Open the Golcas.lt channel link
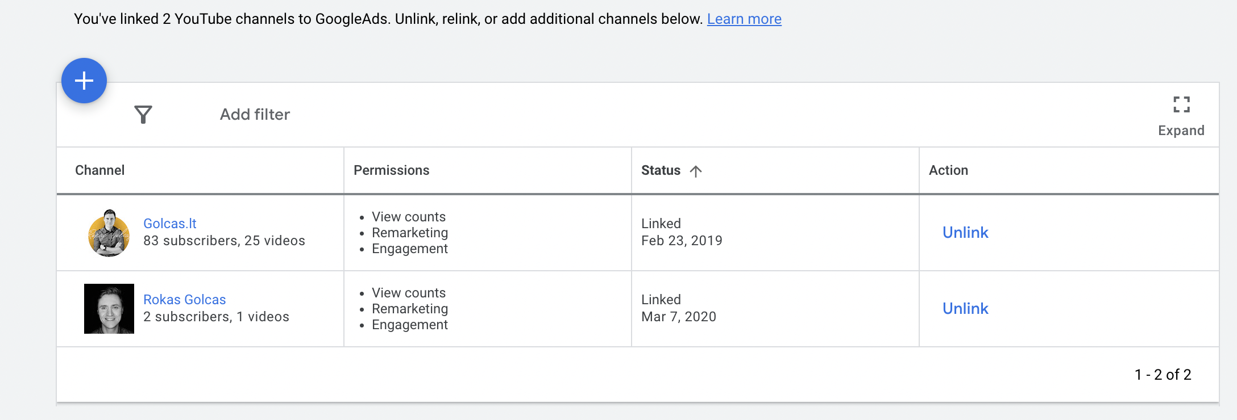The width and height of the screenshot is (1237, 420). [170, 224]
